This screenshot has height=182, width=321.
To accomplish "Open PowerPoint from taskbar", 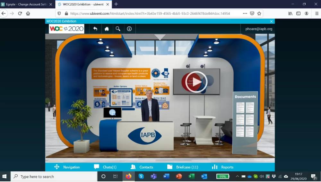I will [179, 177].
